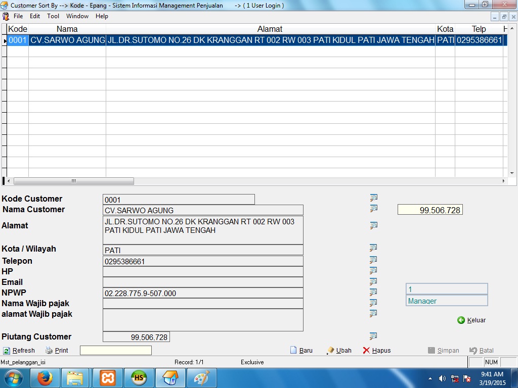Open the Tool menu
Viewport: 518px width, 388px height.
(53, 16)
